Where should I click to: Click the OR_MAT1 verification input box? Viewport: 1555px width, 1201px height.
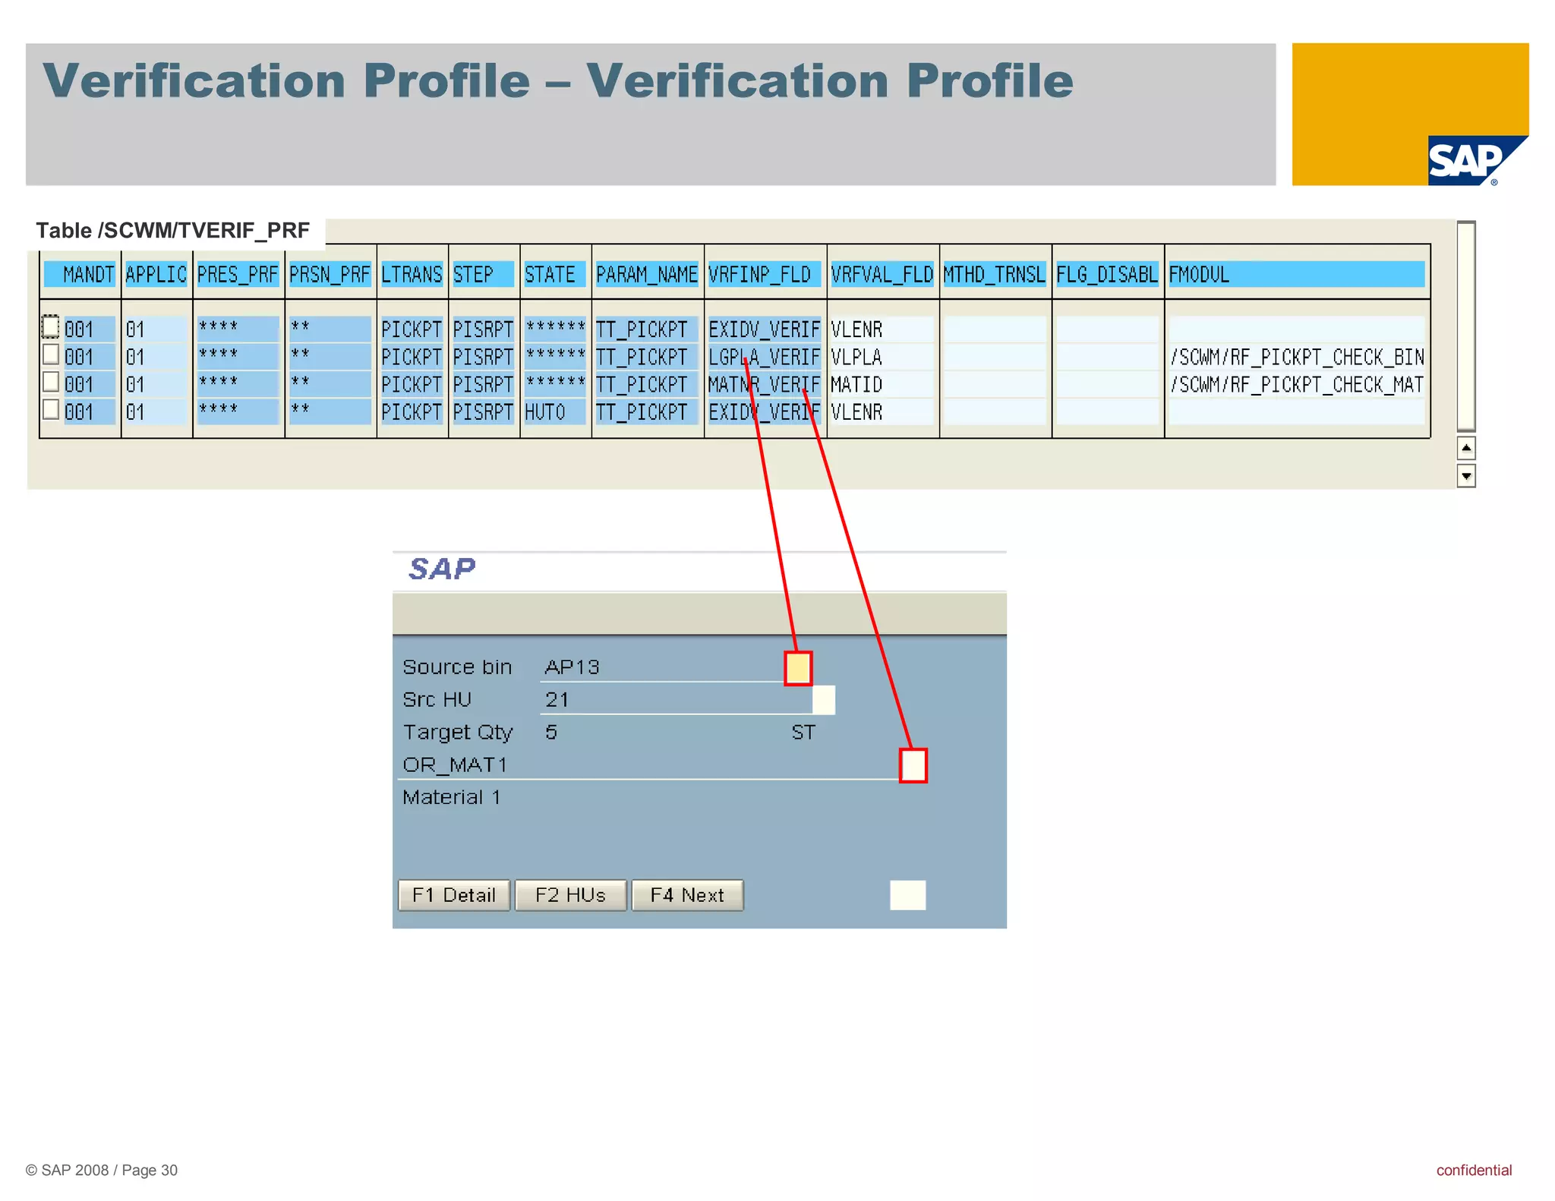click(913, 765)
